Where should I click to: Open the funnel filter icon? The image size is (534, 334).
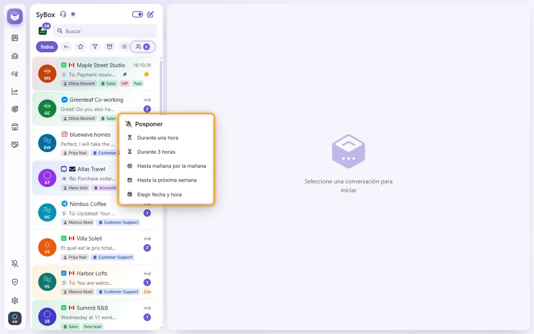(x=95, y=47)
